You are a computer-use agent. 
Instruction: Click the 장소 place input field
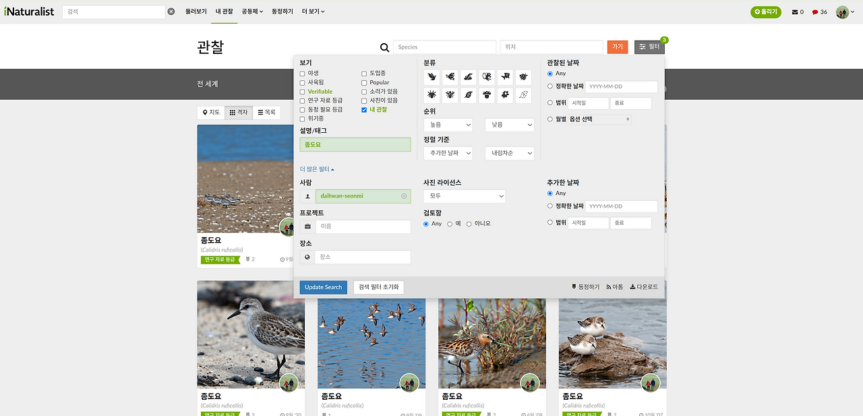(363, 257)
